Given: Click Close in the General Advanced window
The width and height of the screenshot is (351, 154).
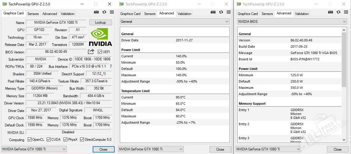Looking at the screenshot, I should point(220,149).
